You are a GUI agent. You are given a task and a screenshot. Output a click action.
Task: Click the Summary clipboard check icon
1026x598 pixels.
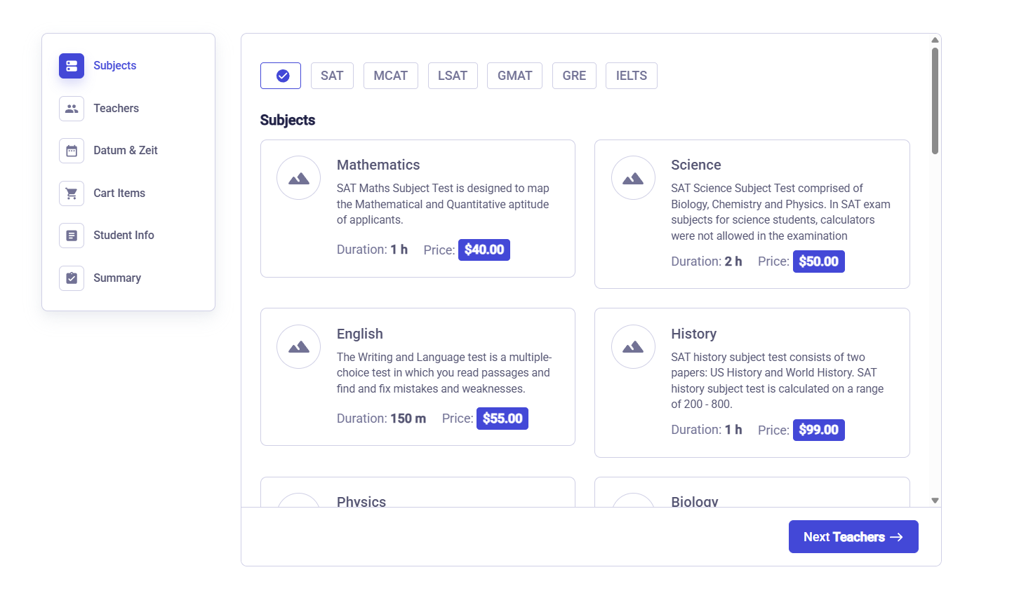click(x=72, y=278)
